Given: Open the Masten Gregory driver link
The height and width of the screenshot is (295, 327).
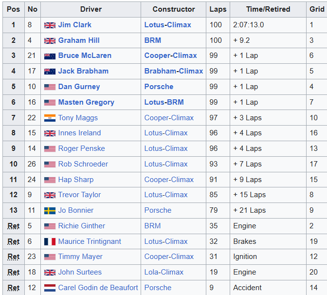Looking at the screenshot, I should pos(86,102).
